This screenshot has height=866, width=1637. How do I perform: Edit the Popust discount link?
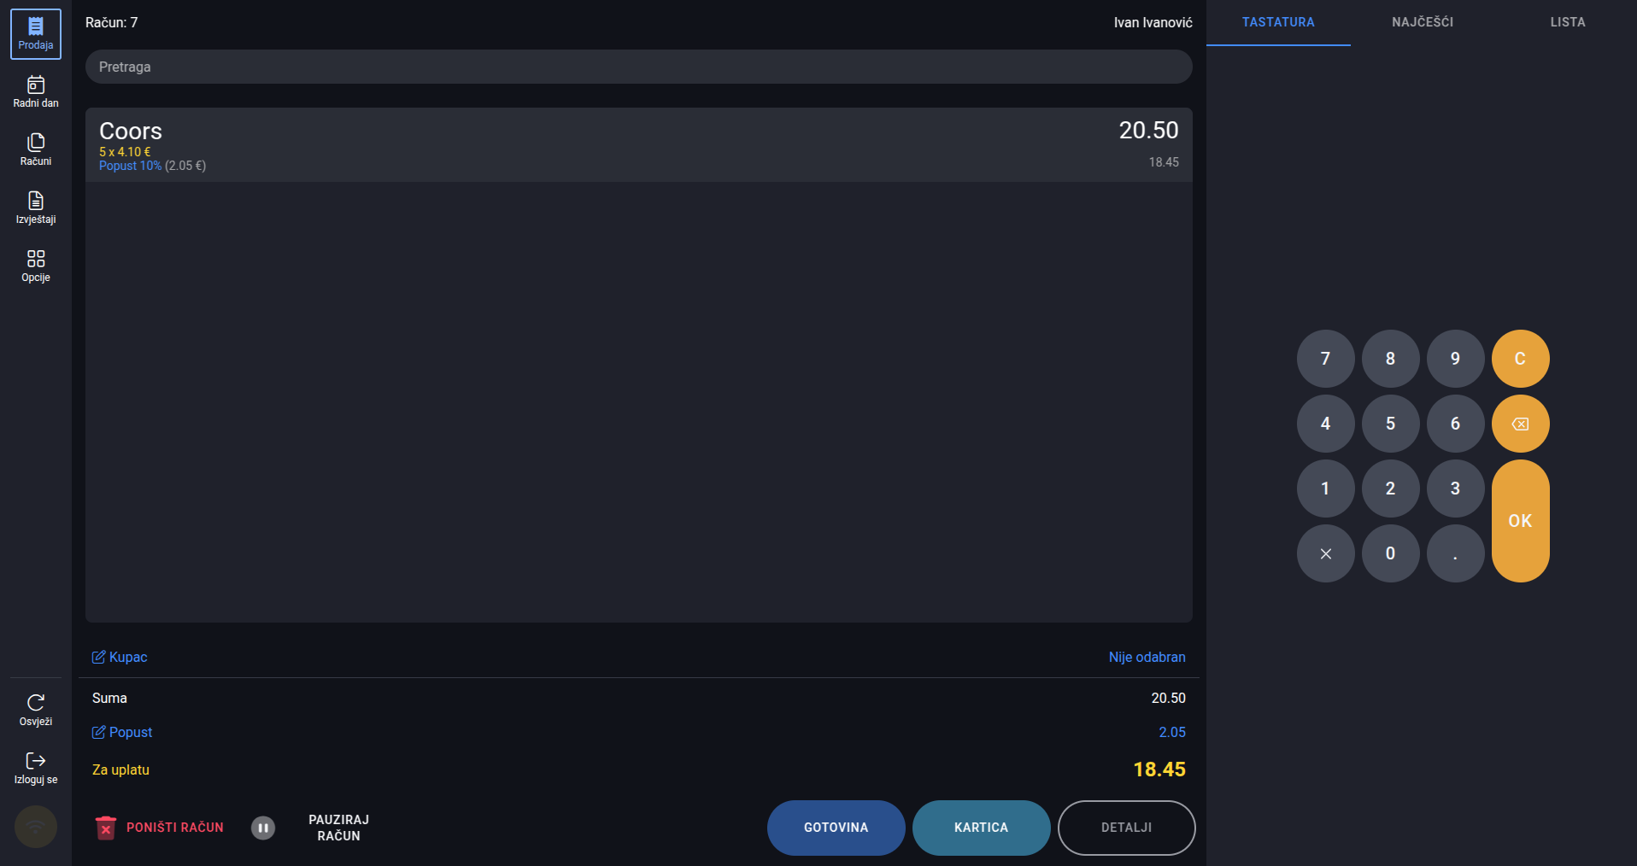[x=122, y=732]
